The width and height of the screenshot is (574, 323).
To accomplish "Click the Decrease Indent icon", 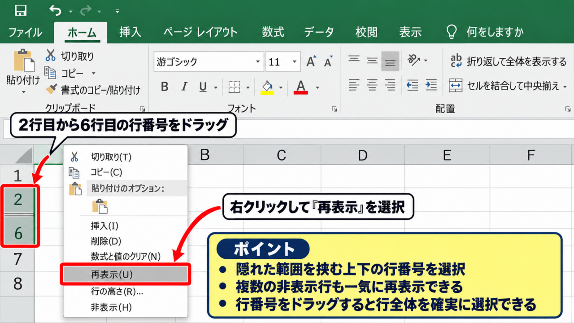I will pyautogui.click(x=413, y=85).
